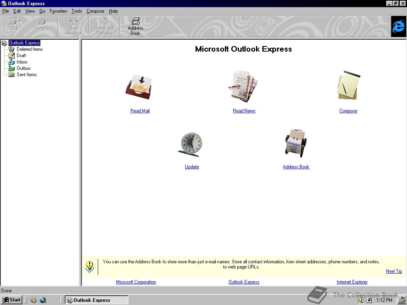The height and width of the screenshot is (305, 407).
Task: Click the Address Book toolbar button
Action: 135,26
